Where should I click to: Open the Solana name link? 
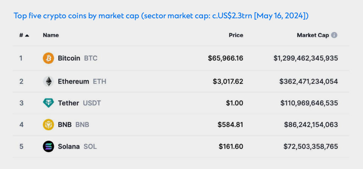(69, 146)
